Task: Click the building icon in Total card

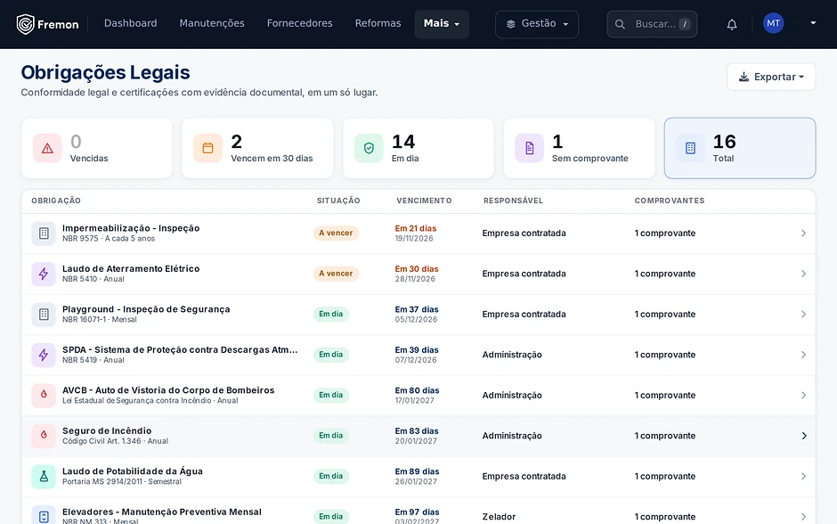Action: coord(690,148)
